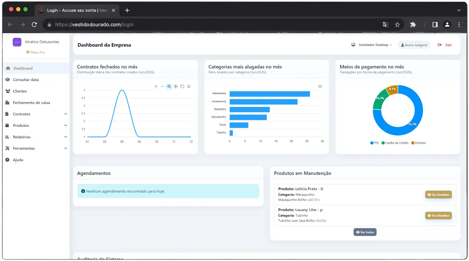469x261 pixels.
Task: Open the browser extensions puzzle icon
Action: pos(413,25)
